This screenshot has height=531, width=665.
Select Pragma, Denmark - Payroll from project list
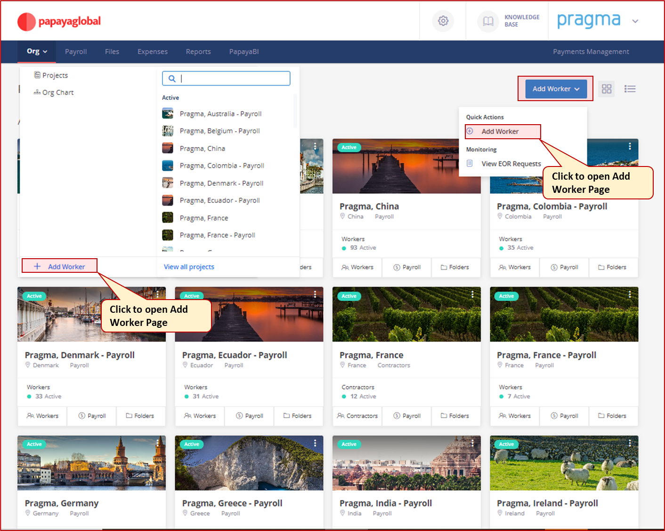(x=221, y=183)
